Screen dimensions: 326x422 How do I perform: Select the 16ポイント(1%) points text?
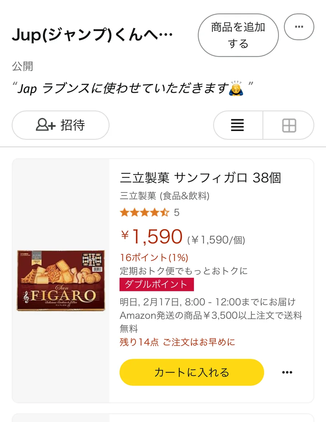(154, 257)
